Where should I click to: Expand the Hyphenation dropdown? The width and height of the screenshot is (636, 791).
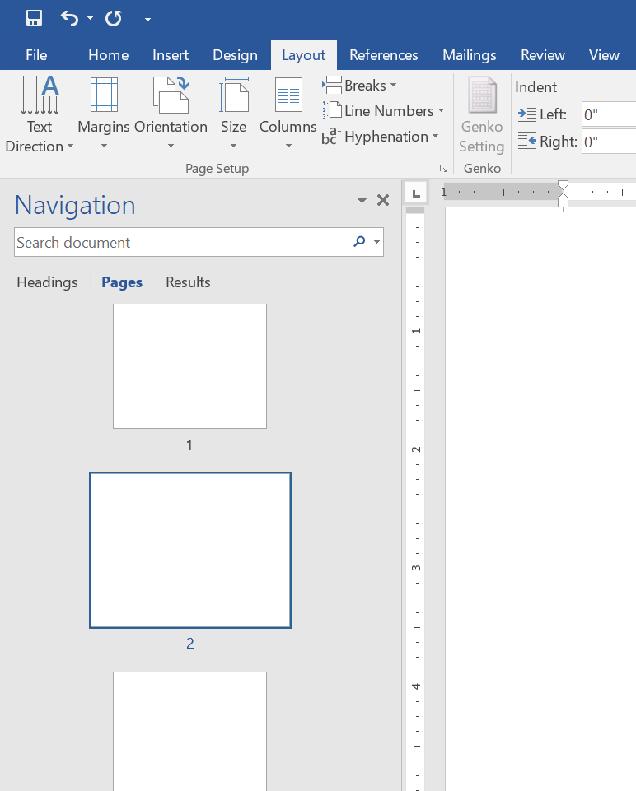pos(380,137)
